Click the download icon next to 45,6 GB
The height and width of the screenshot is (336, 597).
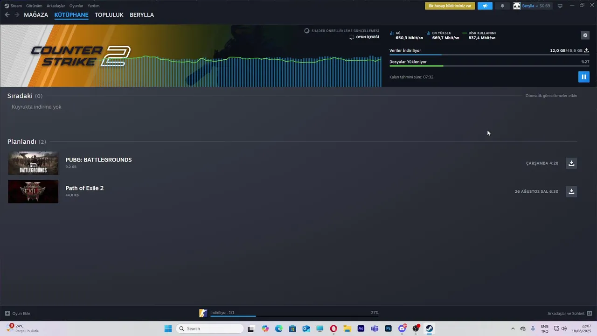pos(587,50)
